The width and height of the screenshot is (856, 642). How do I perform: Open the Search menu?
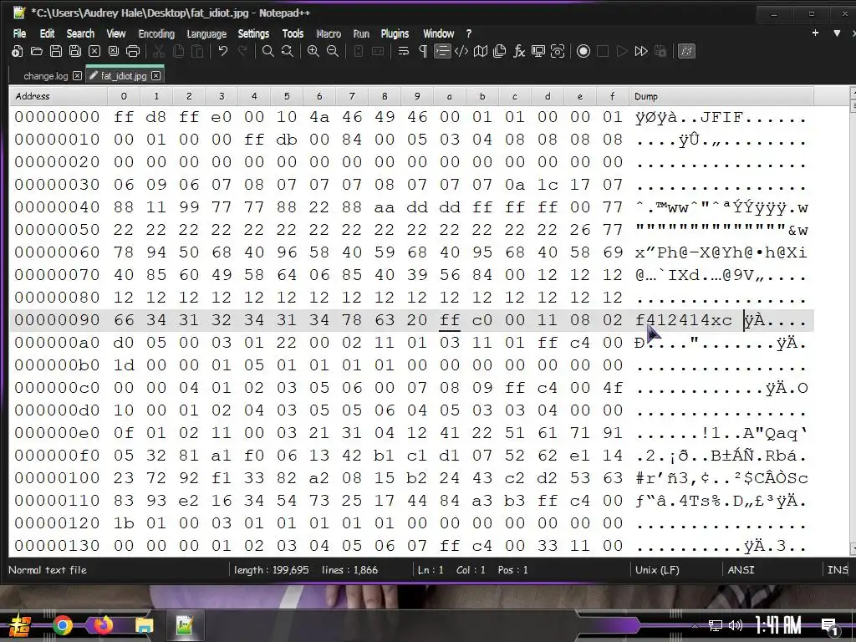click(x=80, y=33)
